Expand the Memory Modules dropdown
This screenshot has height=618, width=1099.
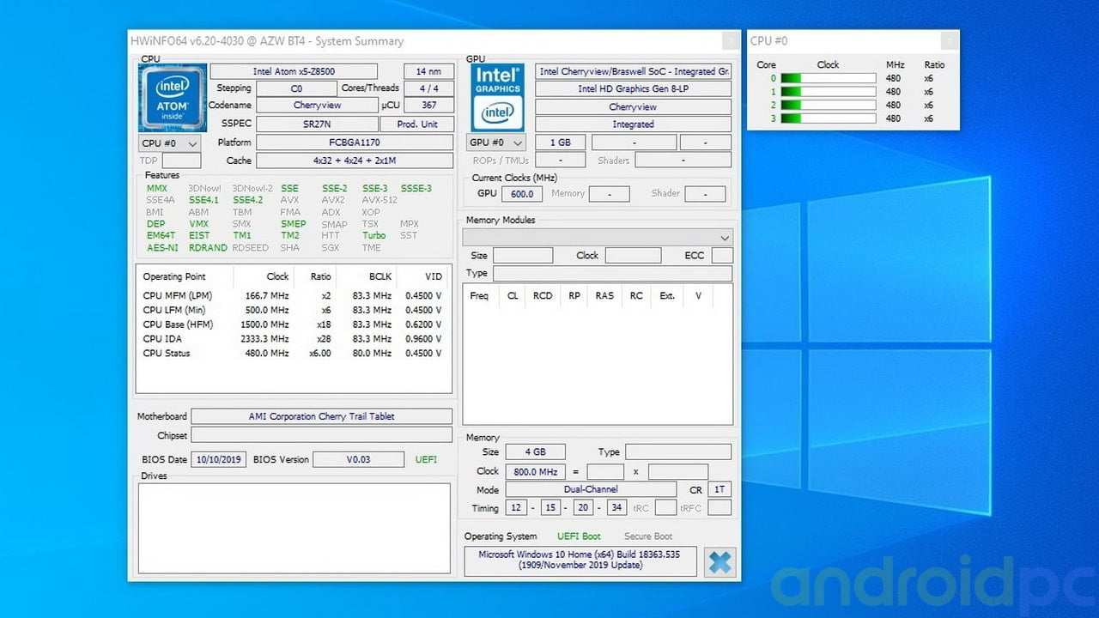point(598,237)
